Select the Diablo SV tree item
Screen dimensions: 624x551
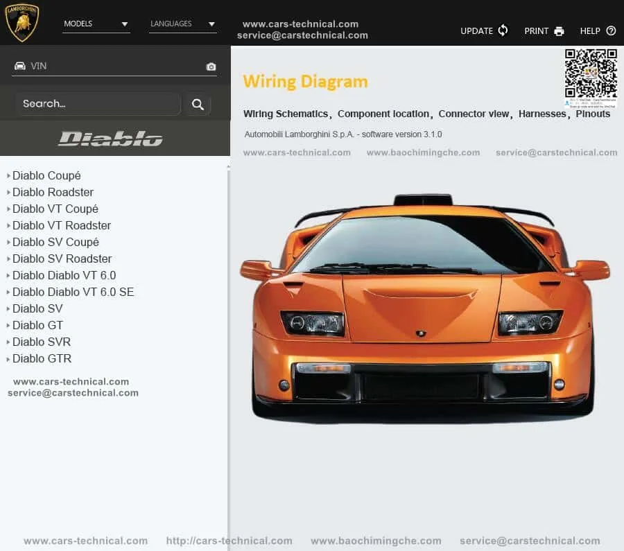tap(37, 308)
